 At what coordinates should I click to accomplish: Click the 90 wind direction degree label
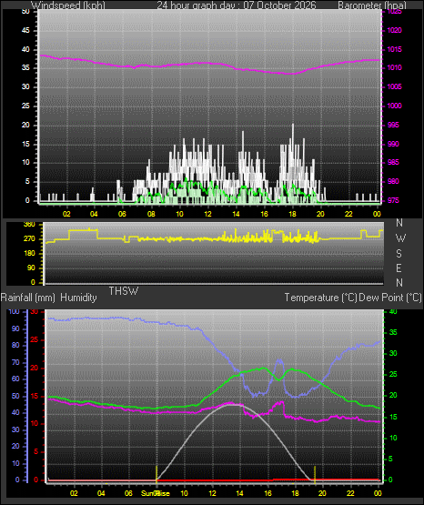pos(31,268)
